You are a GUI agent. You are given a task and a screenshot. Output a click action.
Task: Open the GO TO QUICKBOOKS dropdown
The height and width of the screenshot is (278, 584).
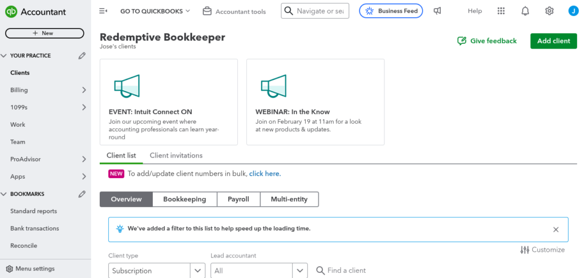click(x=155, y=11)
